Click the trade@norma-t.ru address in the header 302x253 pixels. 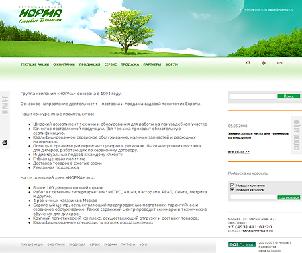[x=281, y=10]
